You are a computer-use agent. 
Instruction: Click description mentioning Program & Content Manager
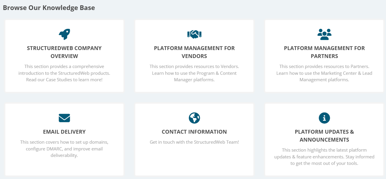(194, 73)
